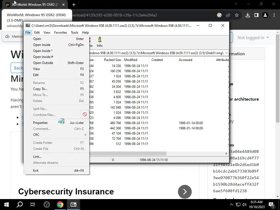Viewport: 280px width, 210px height.
Task: Open the Windows Start menu
Action: point(7,205)
